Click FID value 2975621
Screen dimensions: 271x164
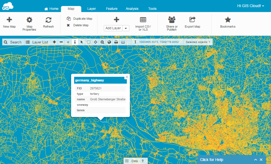(95, 88)
